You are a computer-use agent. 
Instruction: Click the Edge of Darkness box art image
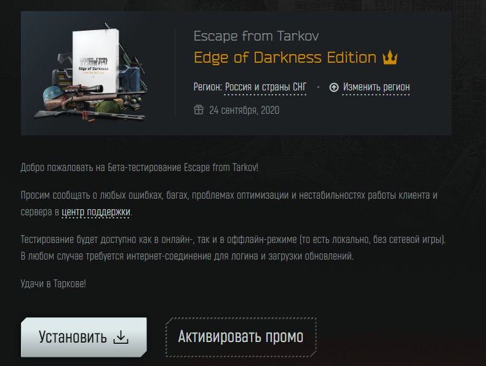pos(90,73)
